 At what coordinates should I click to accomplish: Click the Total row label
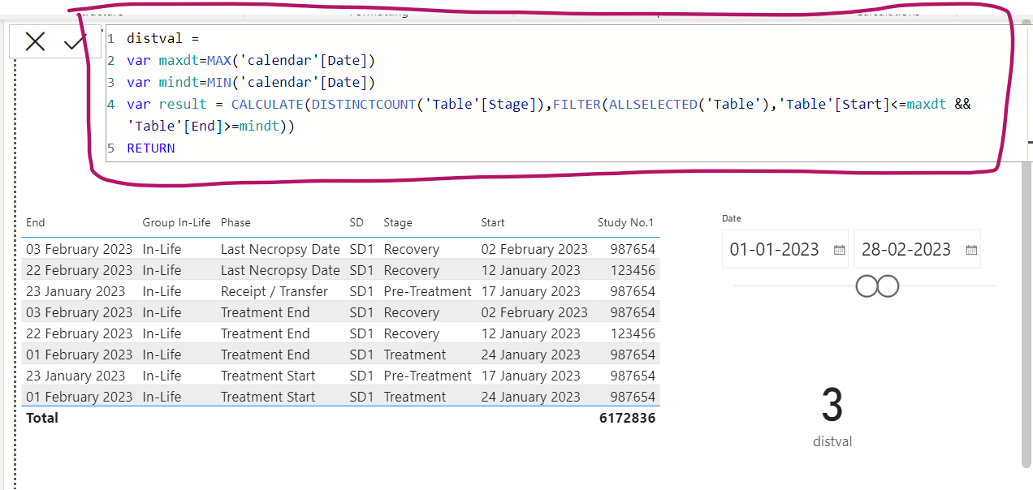point(42,418)
